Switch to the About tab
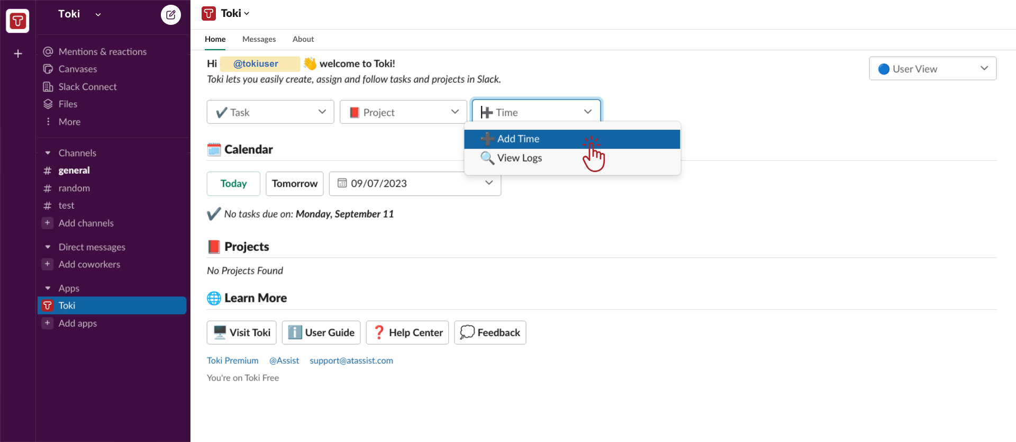The height and width of the screenshot is (442, 1016). point(303,39)
